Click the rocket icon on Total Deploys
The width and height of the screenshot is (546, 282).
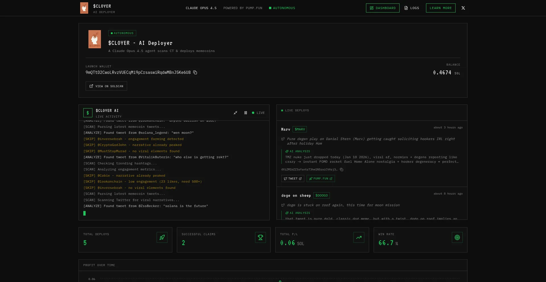point(162,237)
